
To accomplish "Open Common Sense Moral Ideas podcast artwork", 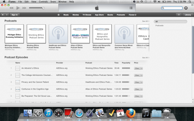I will click(x=124, y=34).
